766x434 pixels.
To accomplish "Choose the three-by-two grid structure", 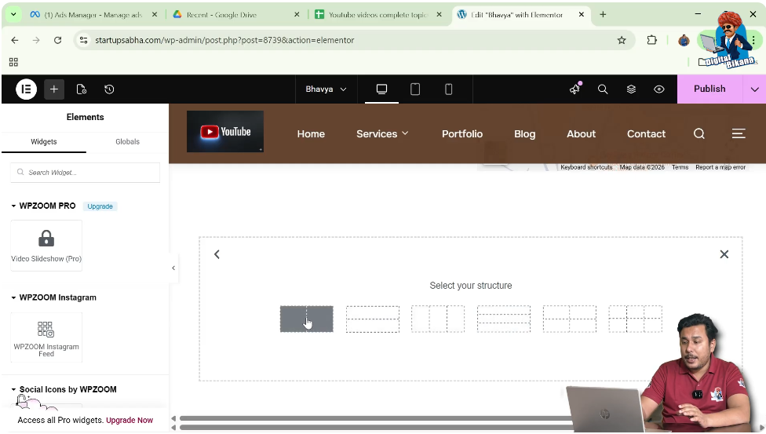I will pos(635,319).
